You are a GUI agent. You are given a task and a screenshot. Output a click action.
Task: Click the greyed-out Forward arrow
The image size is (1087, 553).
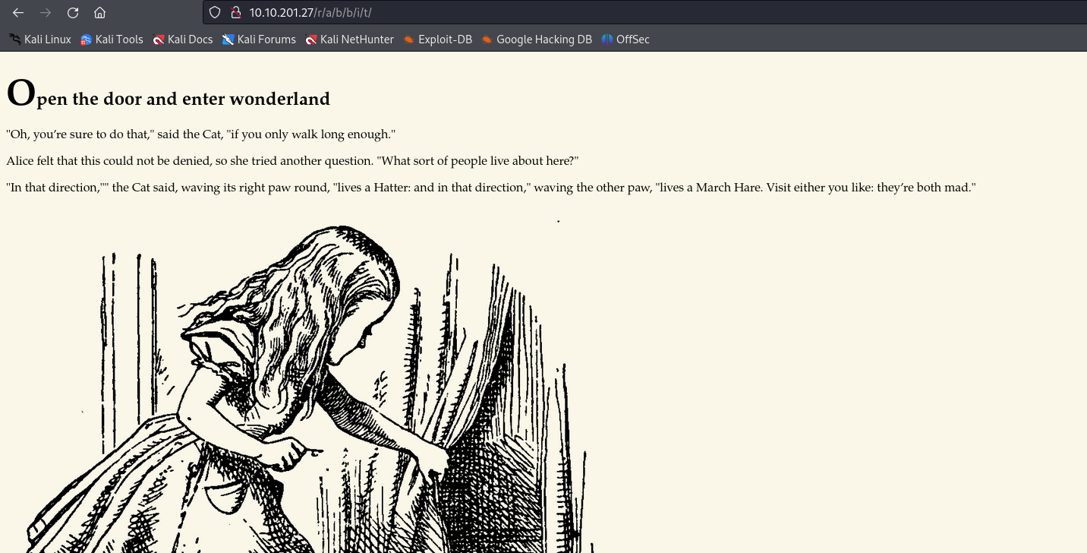pyautogui.click(x=46, y=13)
